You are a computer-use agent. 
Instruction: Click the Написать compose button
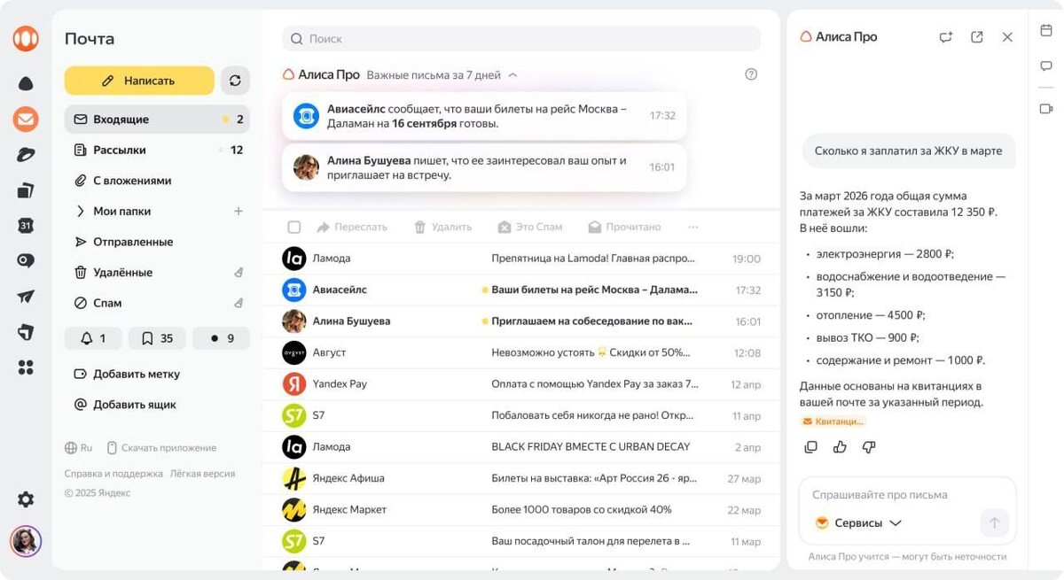tap(139, 81)
